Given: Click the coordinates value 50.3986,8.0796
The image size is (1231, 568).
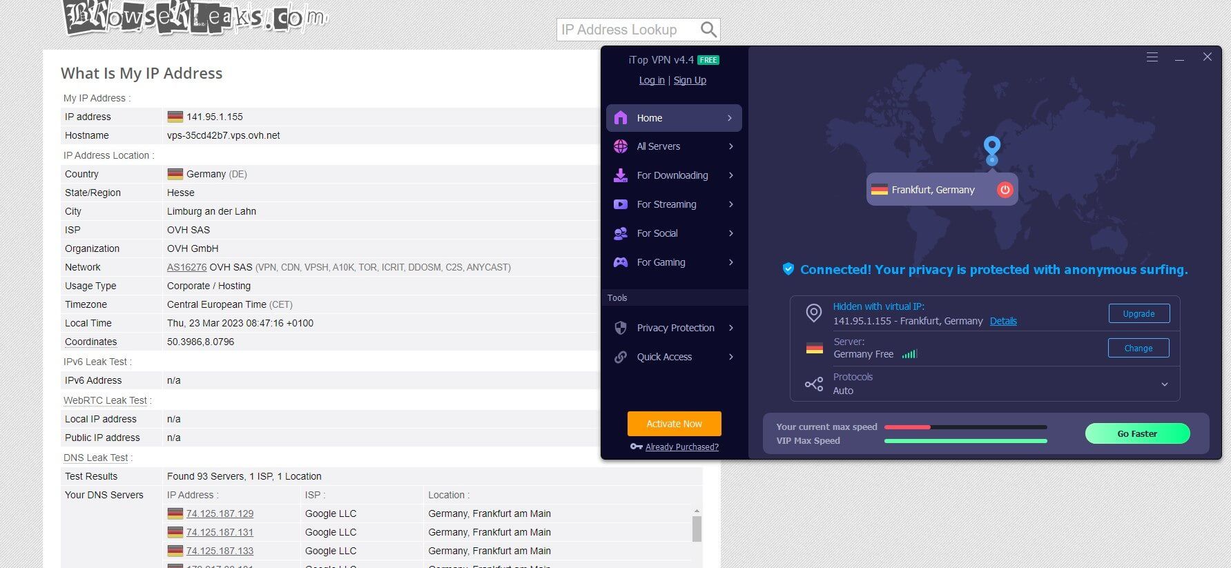Looking at the screenshot, I should click(x=200, y=342).
